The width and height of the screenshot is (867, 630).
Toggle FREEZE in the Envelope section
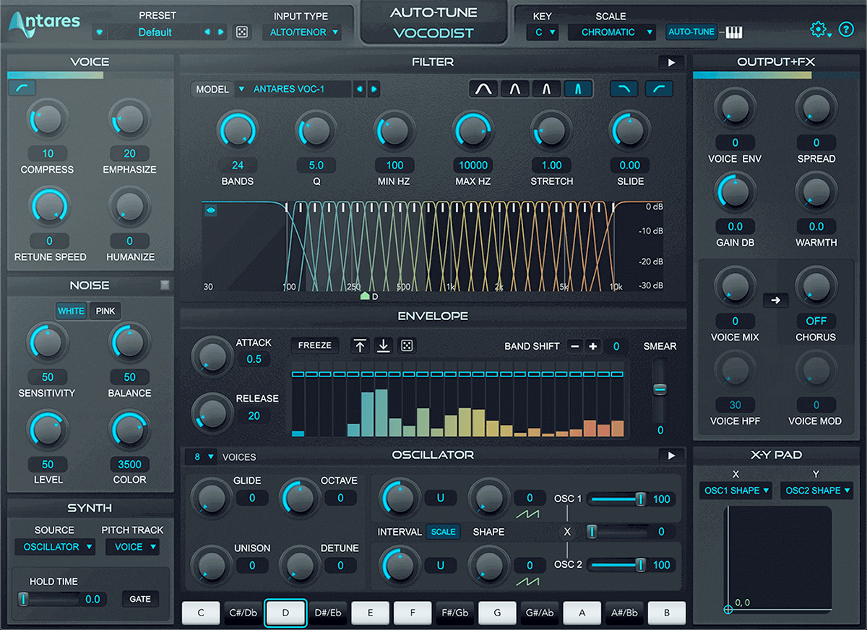[314, 345]
